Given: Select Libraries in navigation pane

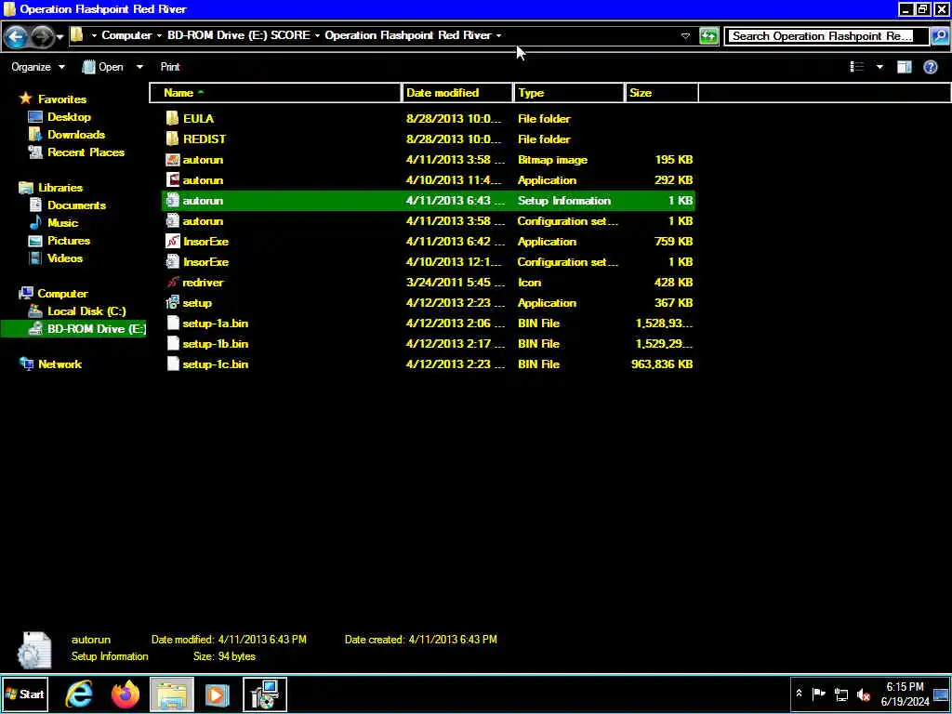Looking at the screenshot, I should (x=60, y=188).
